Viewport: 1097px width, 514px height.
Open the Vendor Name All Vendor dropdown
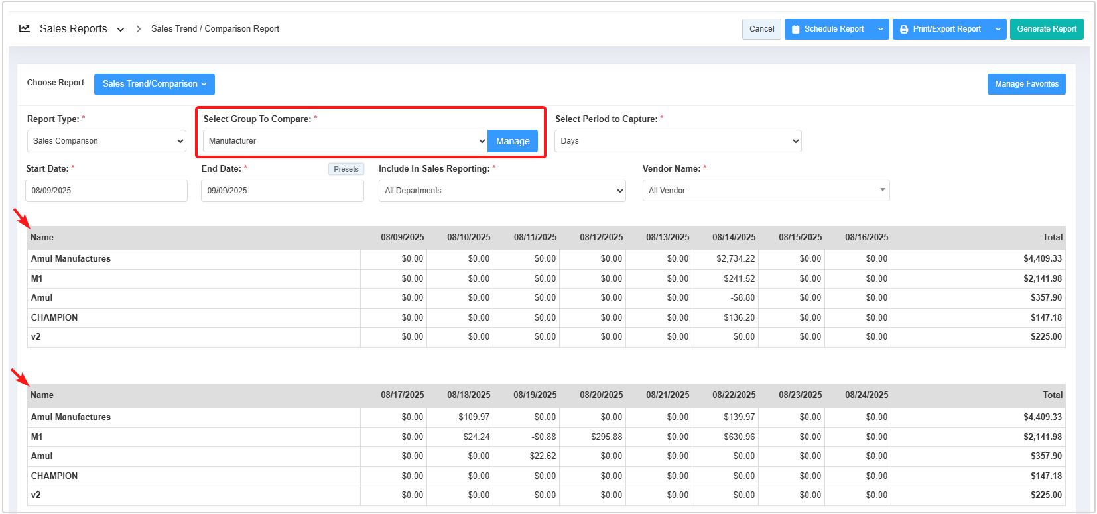click(766, 191)
